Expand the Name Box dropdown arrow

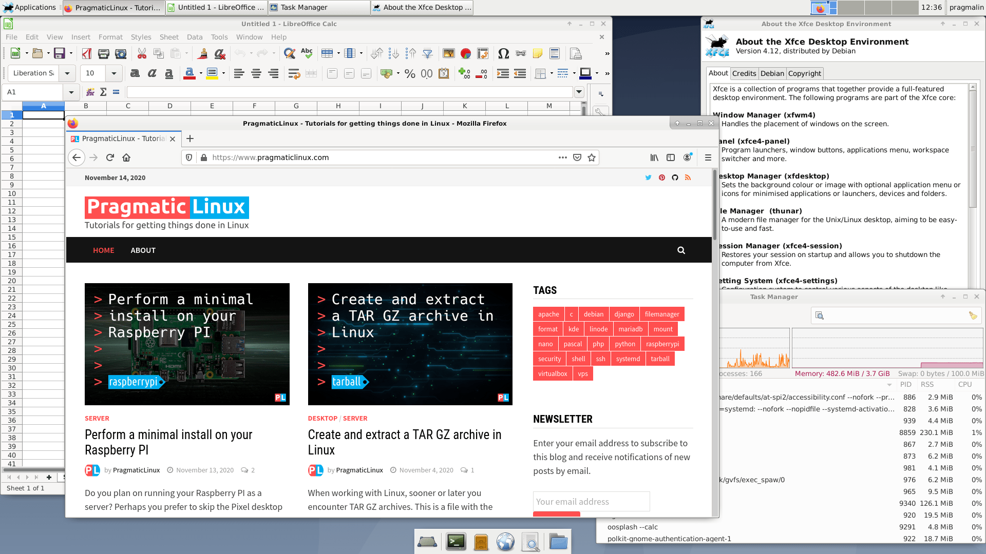(71, 92)
